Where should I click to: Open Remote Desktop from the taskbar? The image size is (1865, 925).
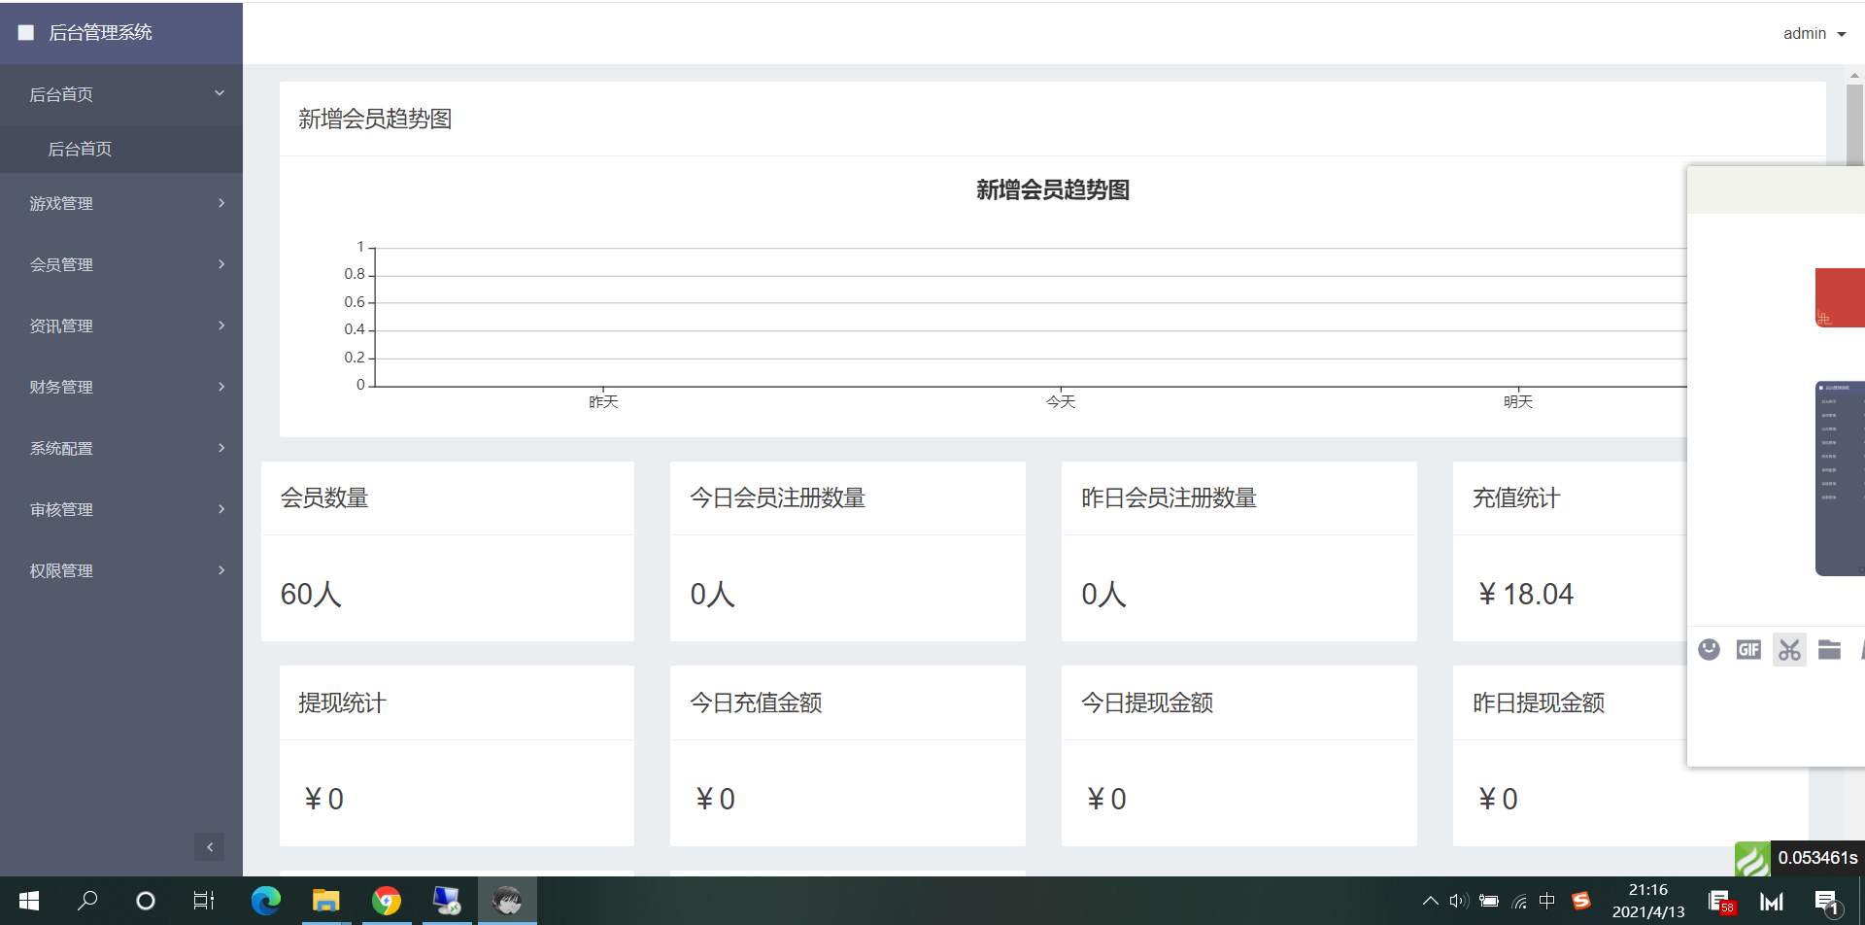447,901
